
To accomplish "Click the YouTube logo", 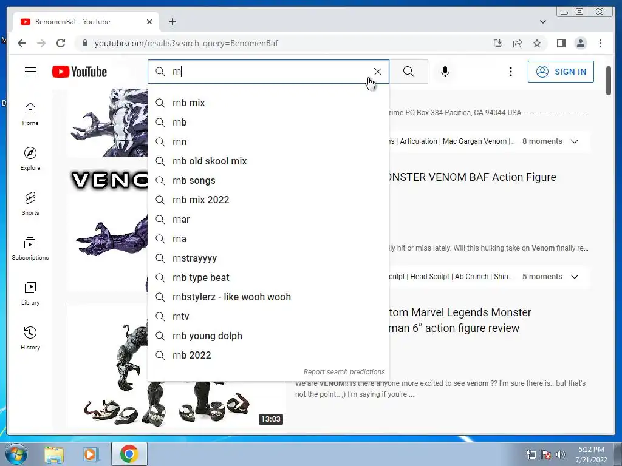I will tap(80, 72).
